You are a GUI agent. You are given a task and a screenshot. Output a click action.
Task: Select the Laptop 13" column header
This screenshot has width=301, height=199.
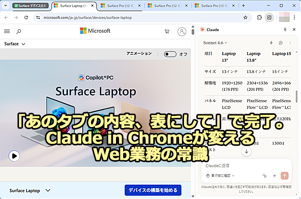pyautogui.click(x=229, y=57)
